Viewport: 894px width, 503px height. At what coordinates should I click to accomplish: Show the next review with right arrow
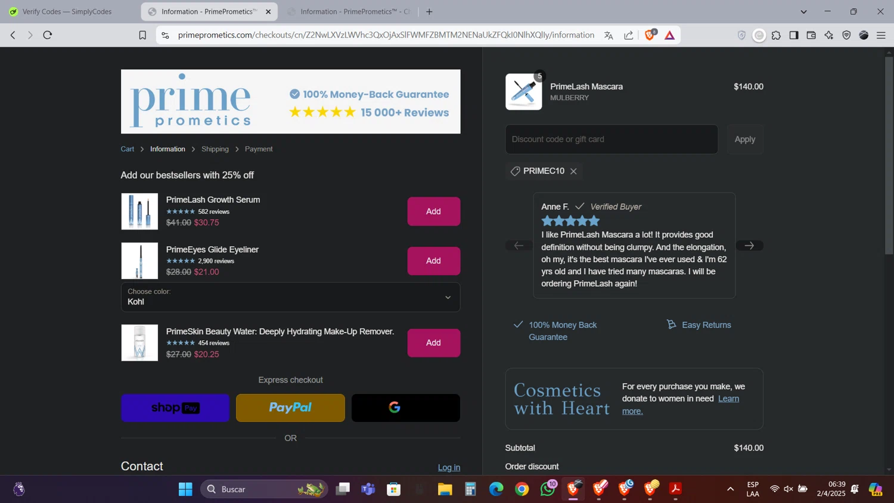pyautogui.click(x=749, y=246)
